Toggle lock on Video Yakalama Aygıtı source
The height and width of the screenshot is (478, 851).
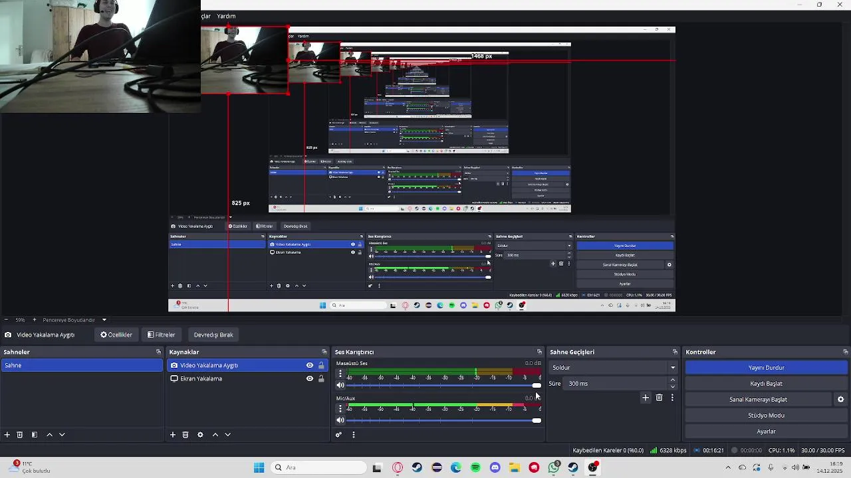[x=321, y=365]
